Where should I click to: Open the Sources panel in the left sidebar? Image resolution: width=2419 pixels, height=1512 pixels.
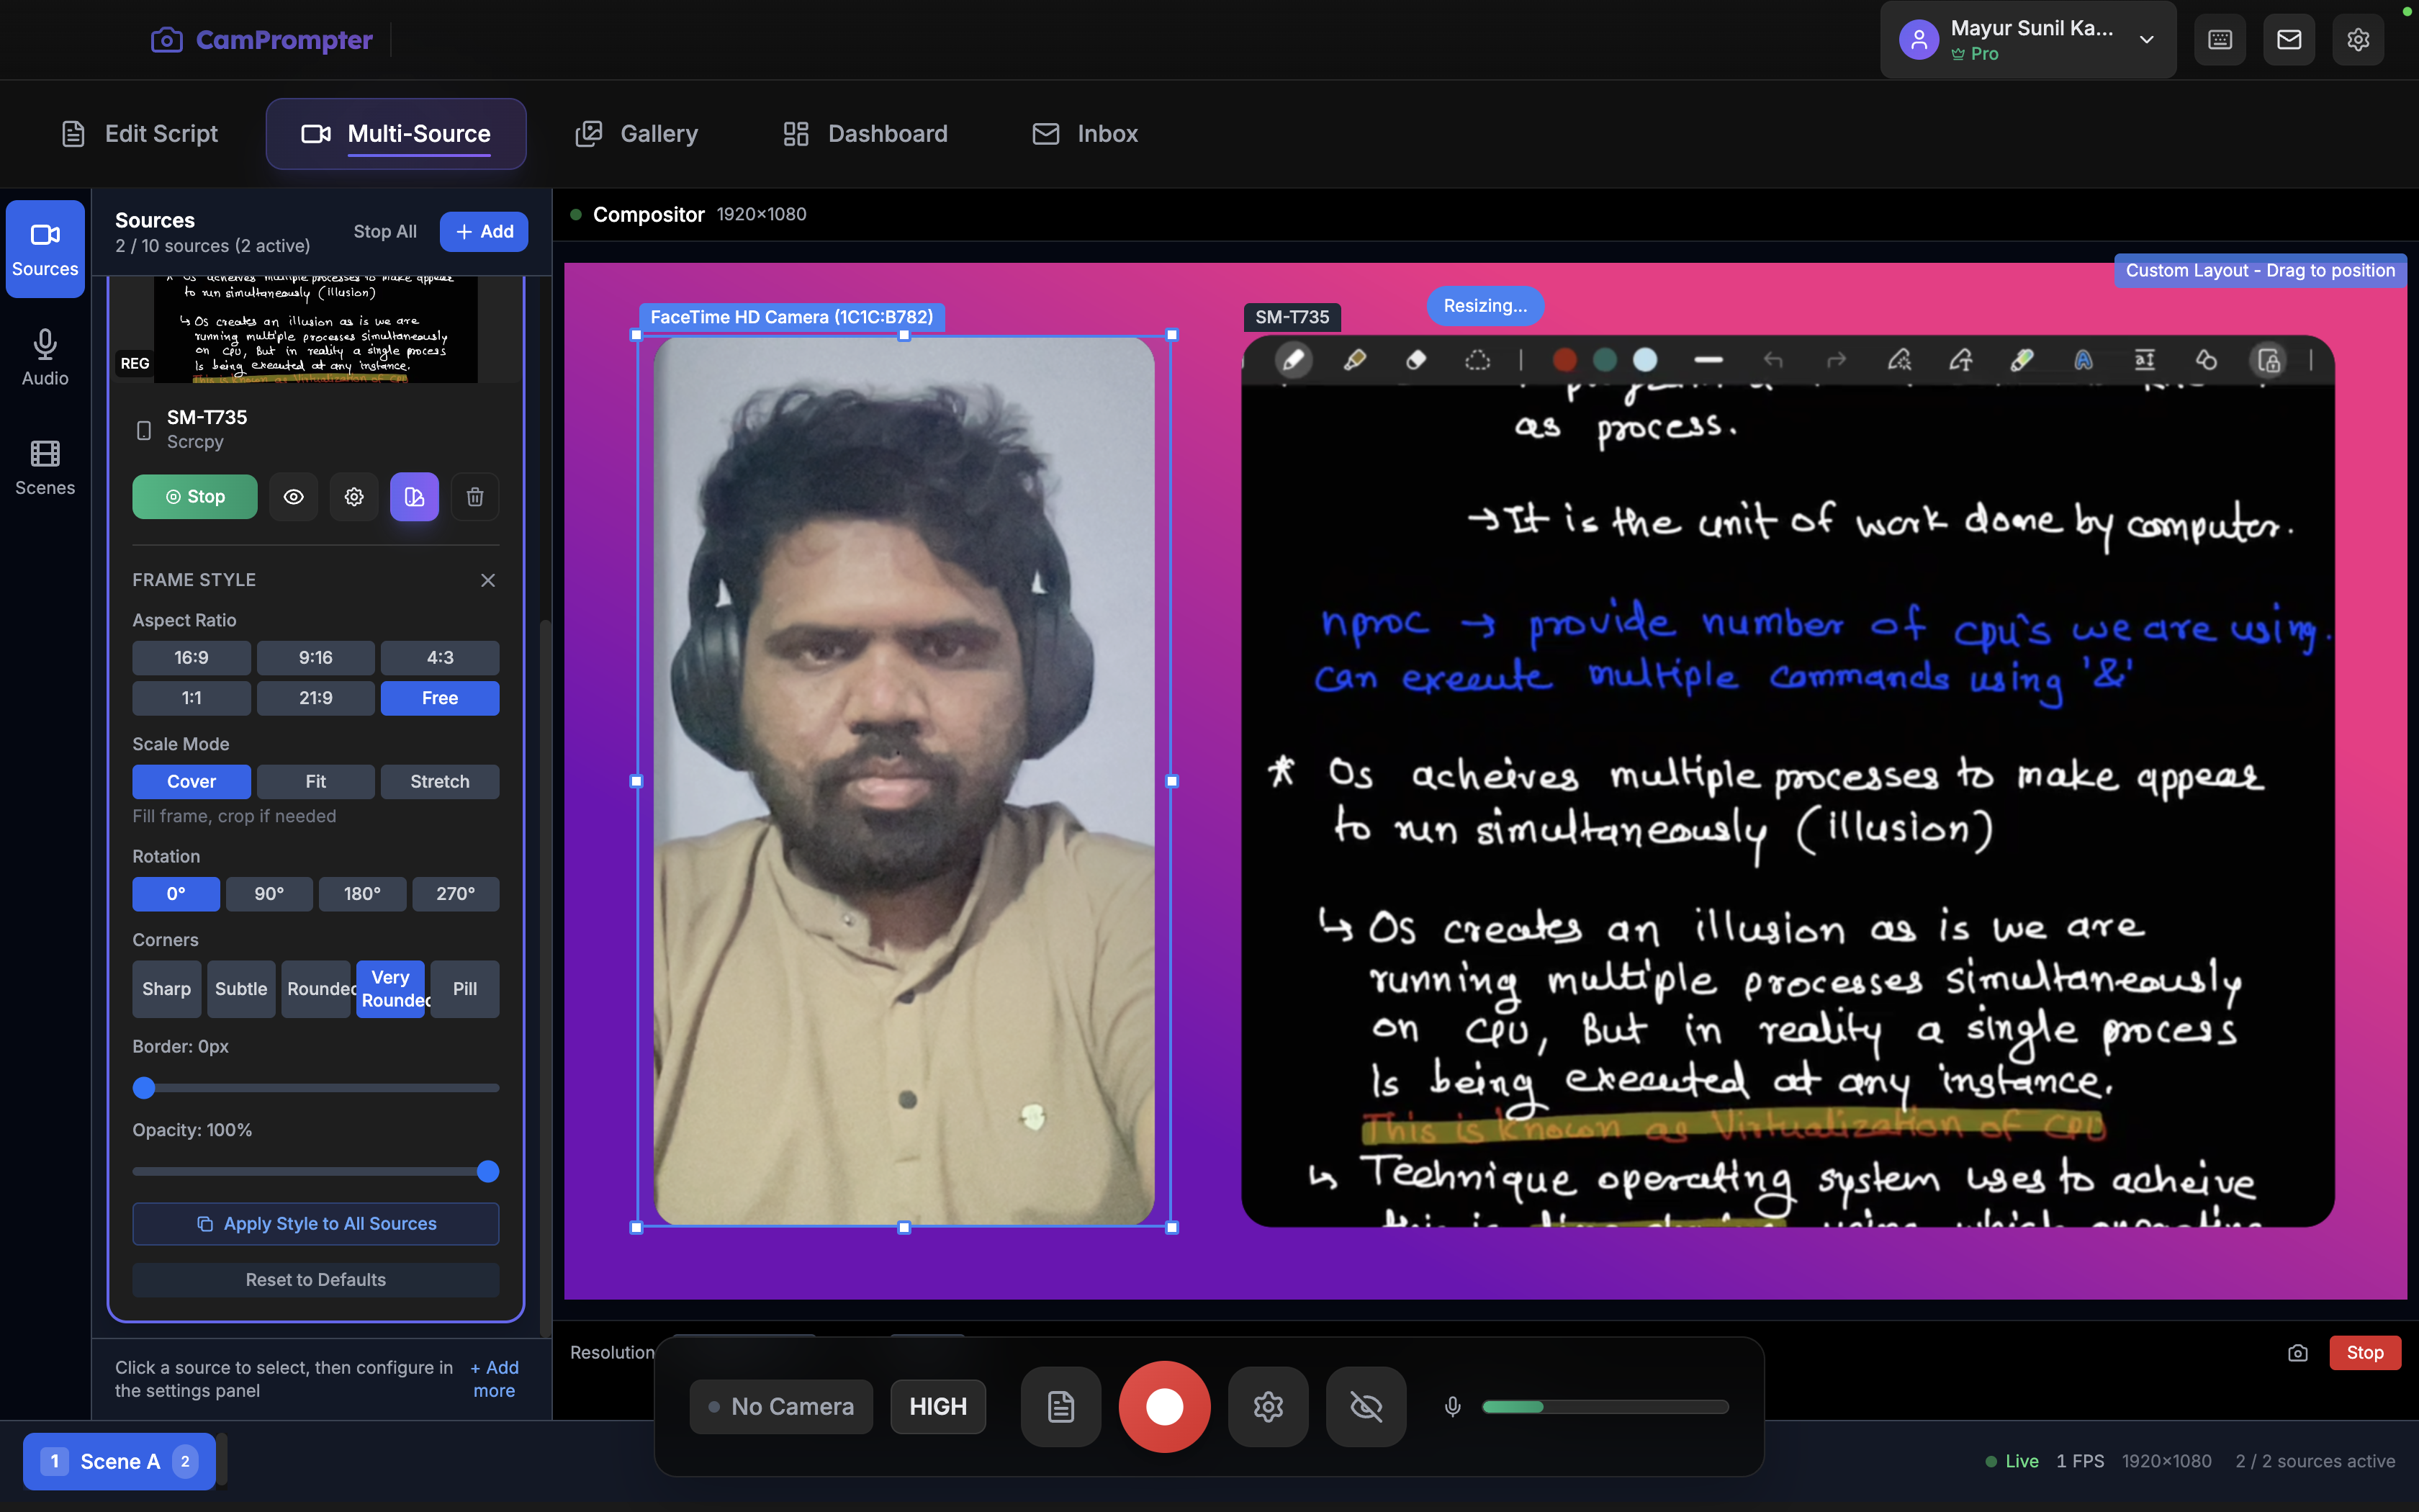click(x=44, y=248)
